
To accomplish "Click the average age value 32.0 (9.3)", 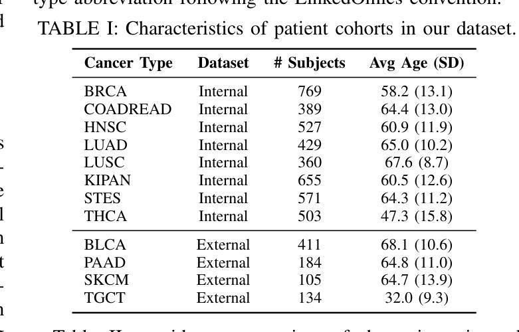I will [x=417, y=298].
